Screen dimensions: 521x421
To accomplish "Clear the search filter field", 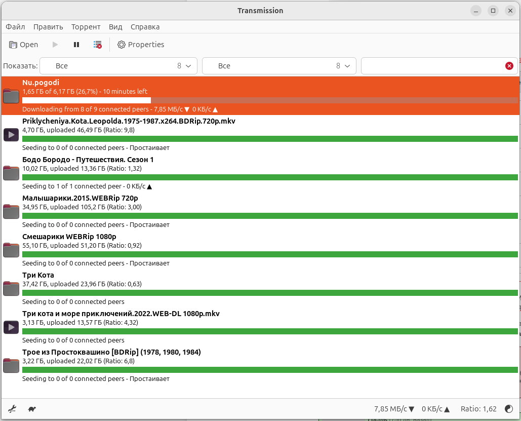I will pyautogui.click(x=509, y=66).
